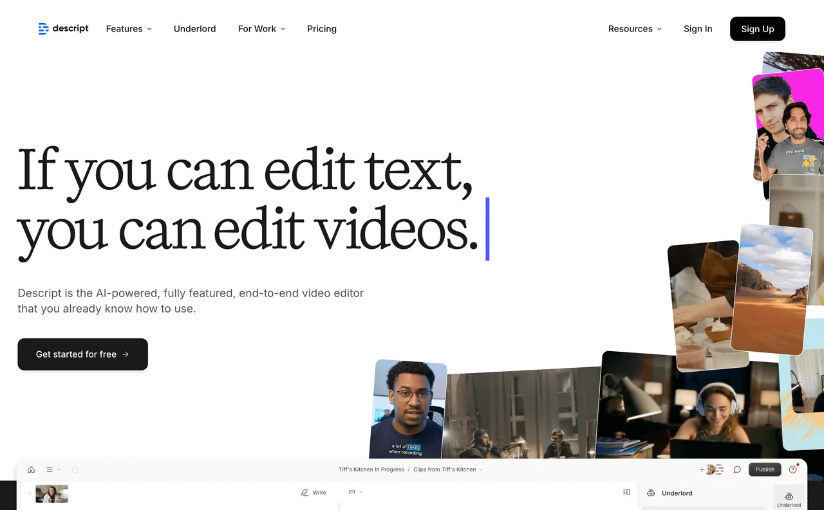Viewport: 824px width, 510px height.
Task: Click the sync status circle icon in toolbar
Action: [75, 469]
